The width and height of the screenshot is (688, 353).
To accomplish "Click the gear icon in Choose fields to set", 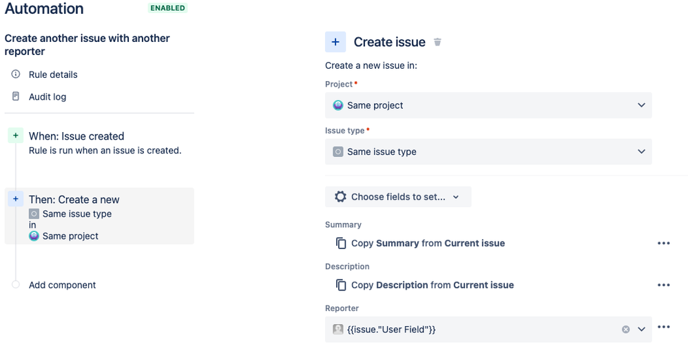I will (340, 197).
